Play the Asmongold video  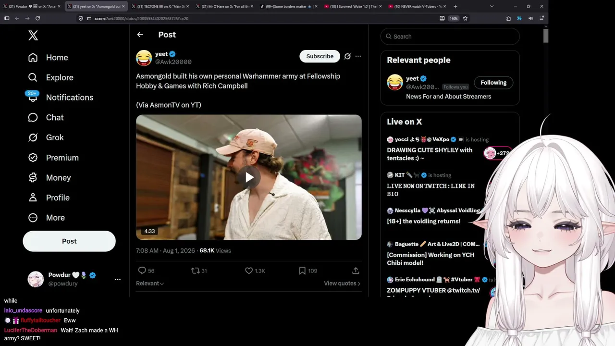249,177
